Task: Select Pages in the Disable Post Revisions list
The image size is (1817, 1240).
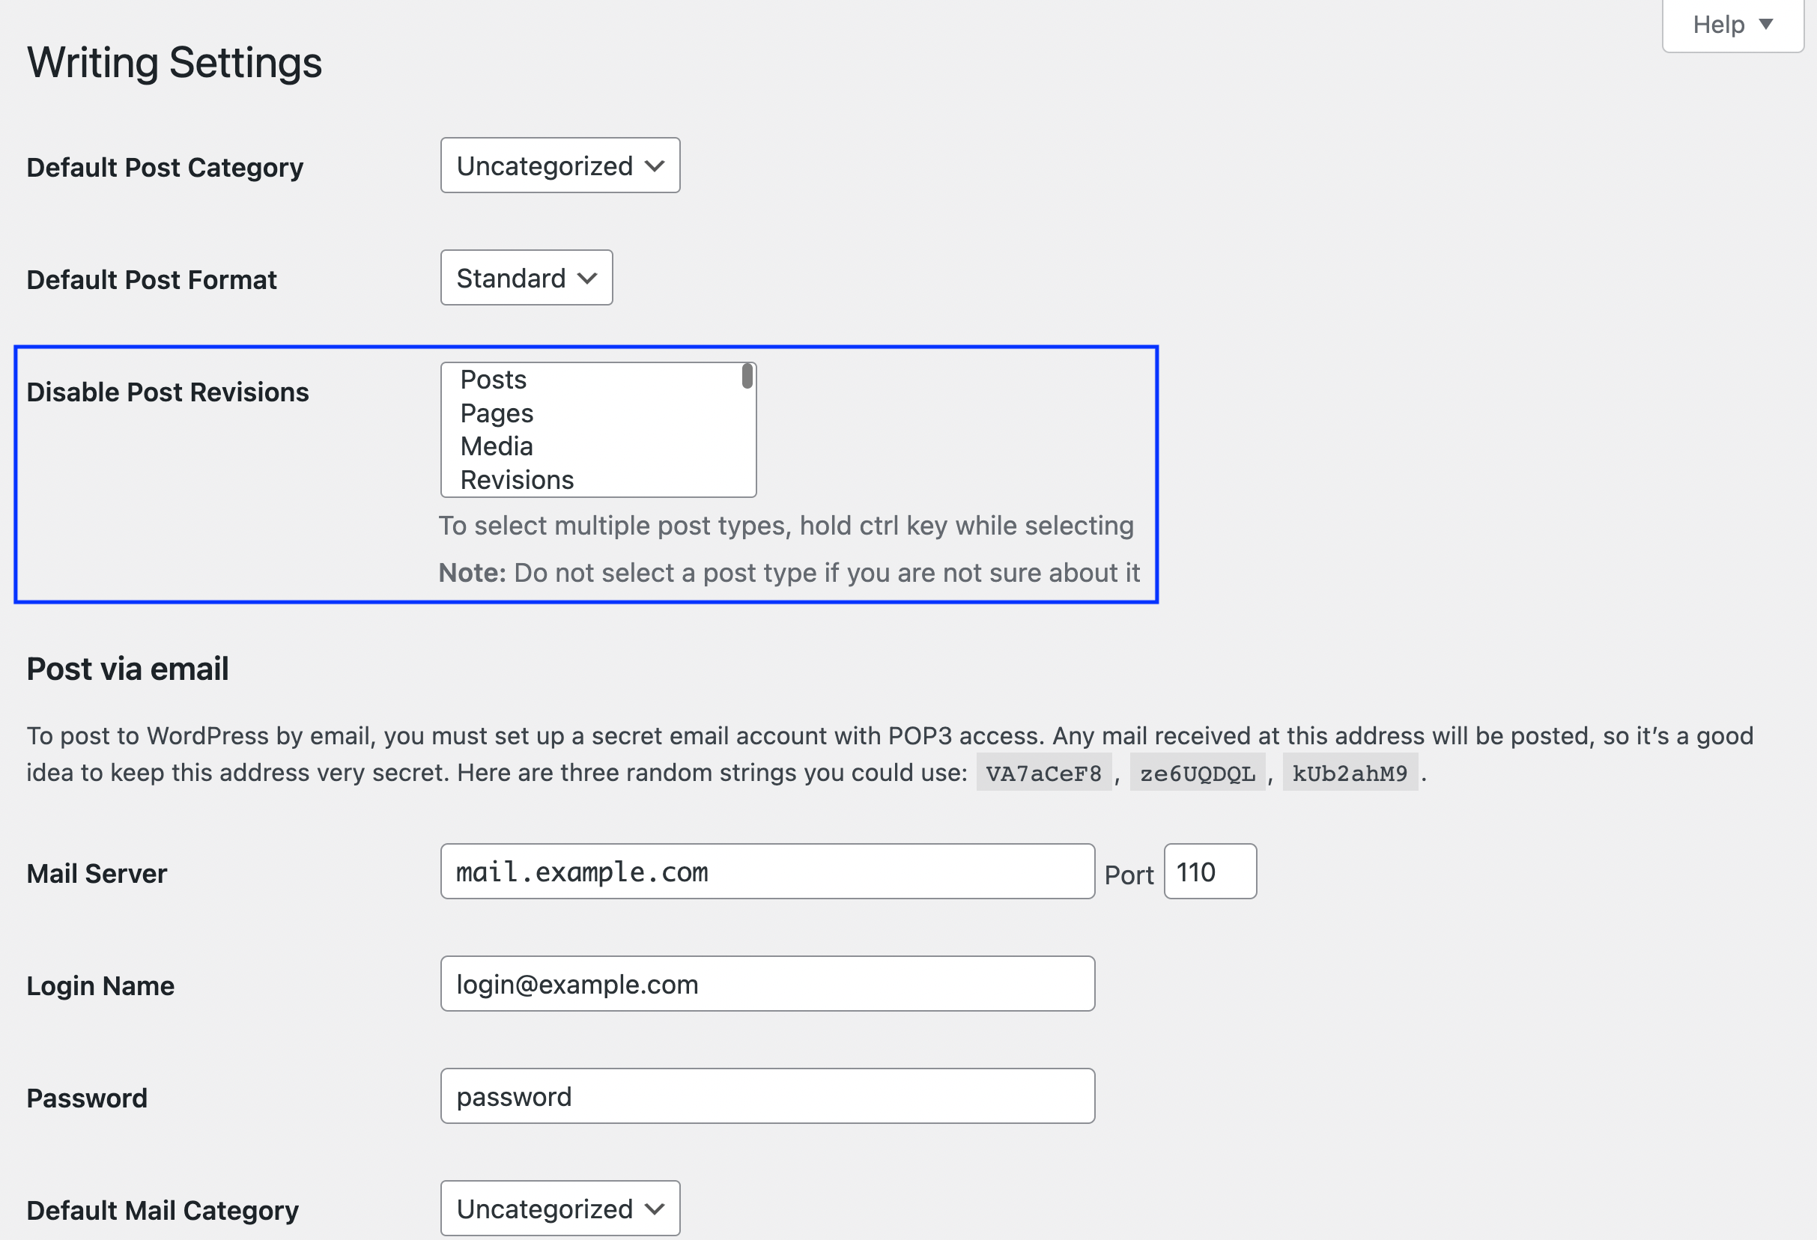Action: (497, 413)
